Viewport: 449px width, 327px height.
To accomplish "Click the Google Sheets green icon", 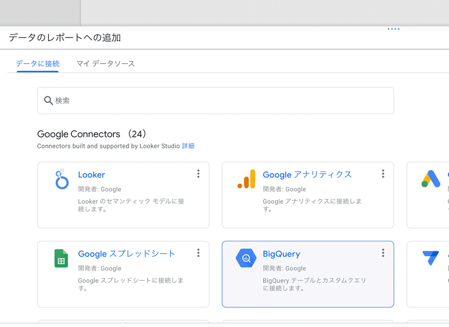I will point(61,258).
